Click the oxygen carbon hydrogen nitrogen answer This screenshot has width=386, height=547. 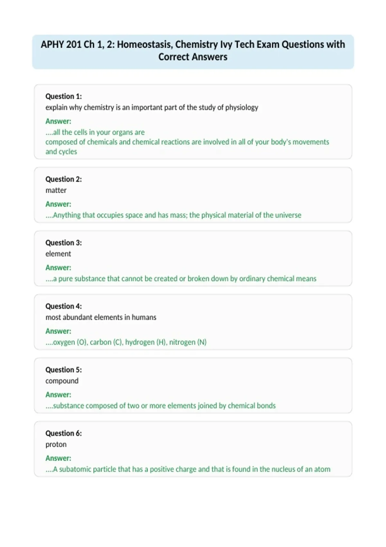pyautogui.click(x=126, y=342)
